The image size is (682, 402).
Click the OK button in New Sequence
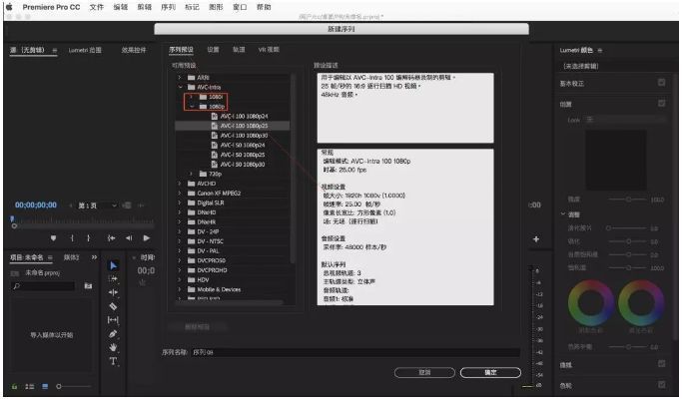pos(490,372)
